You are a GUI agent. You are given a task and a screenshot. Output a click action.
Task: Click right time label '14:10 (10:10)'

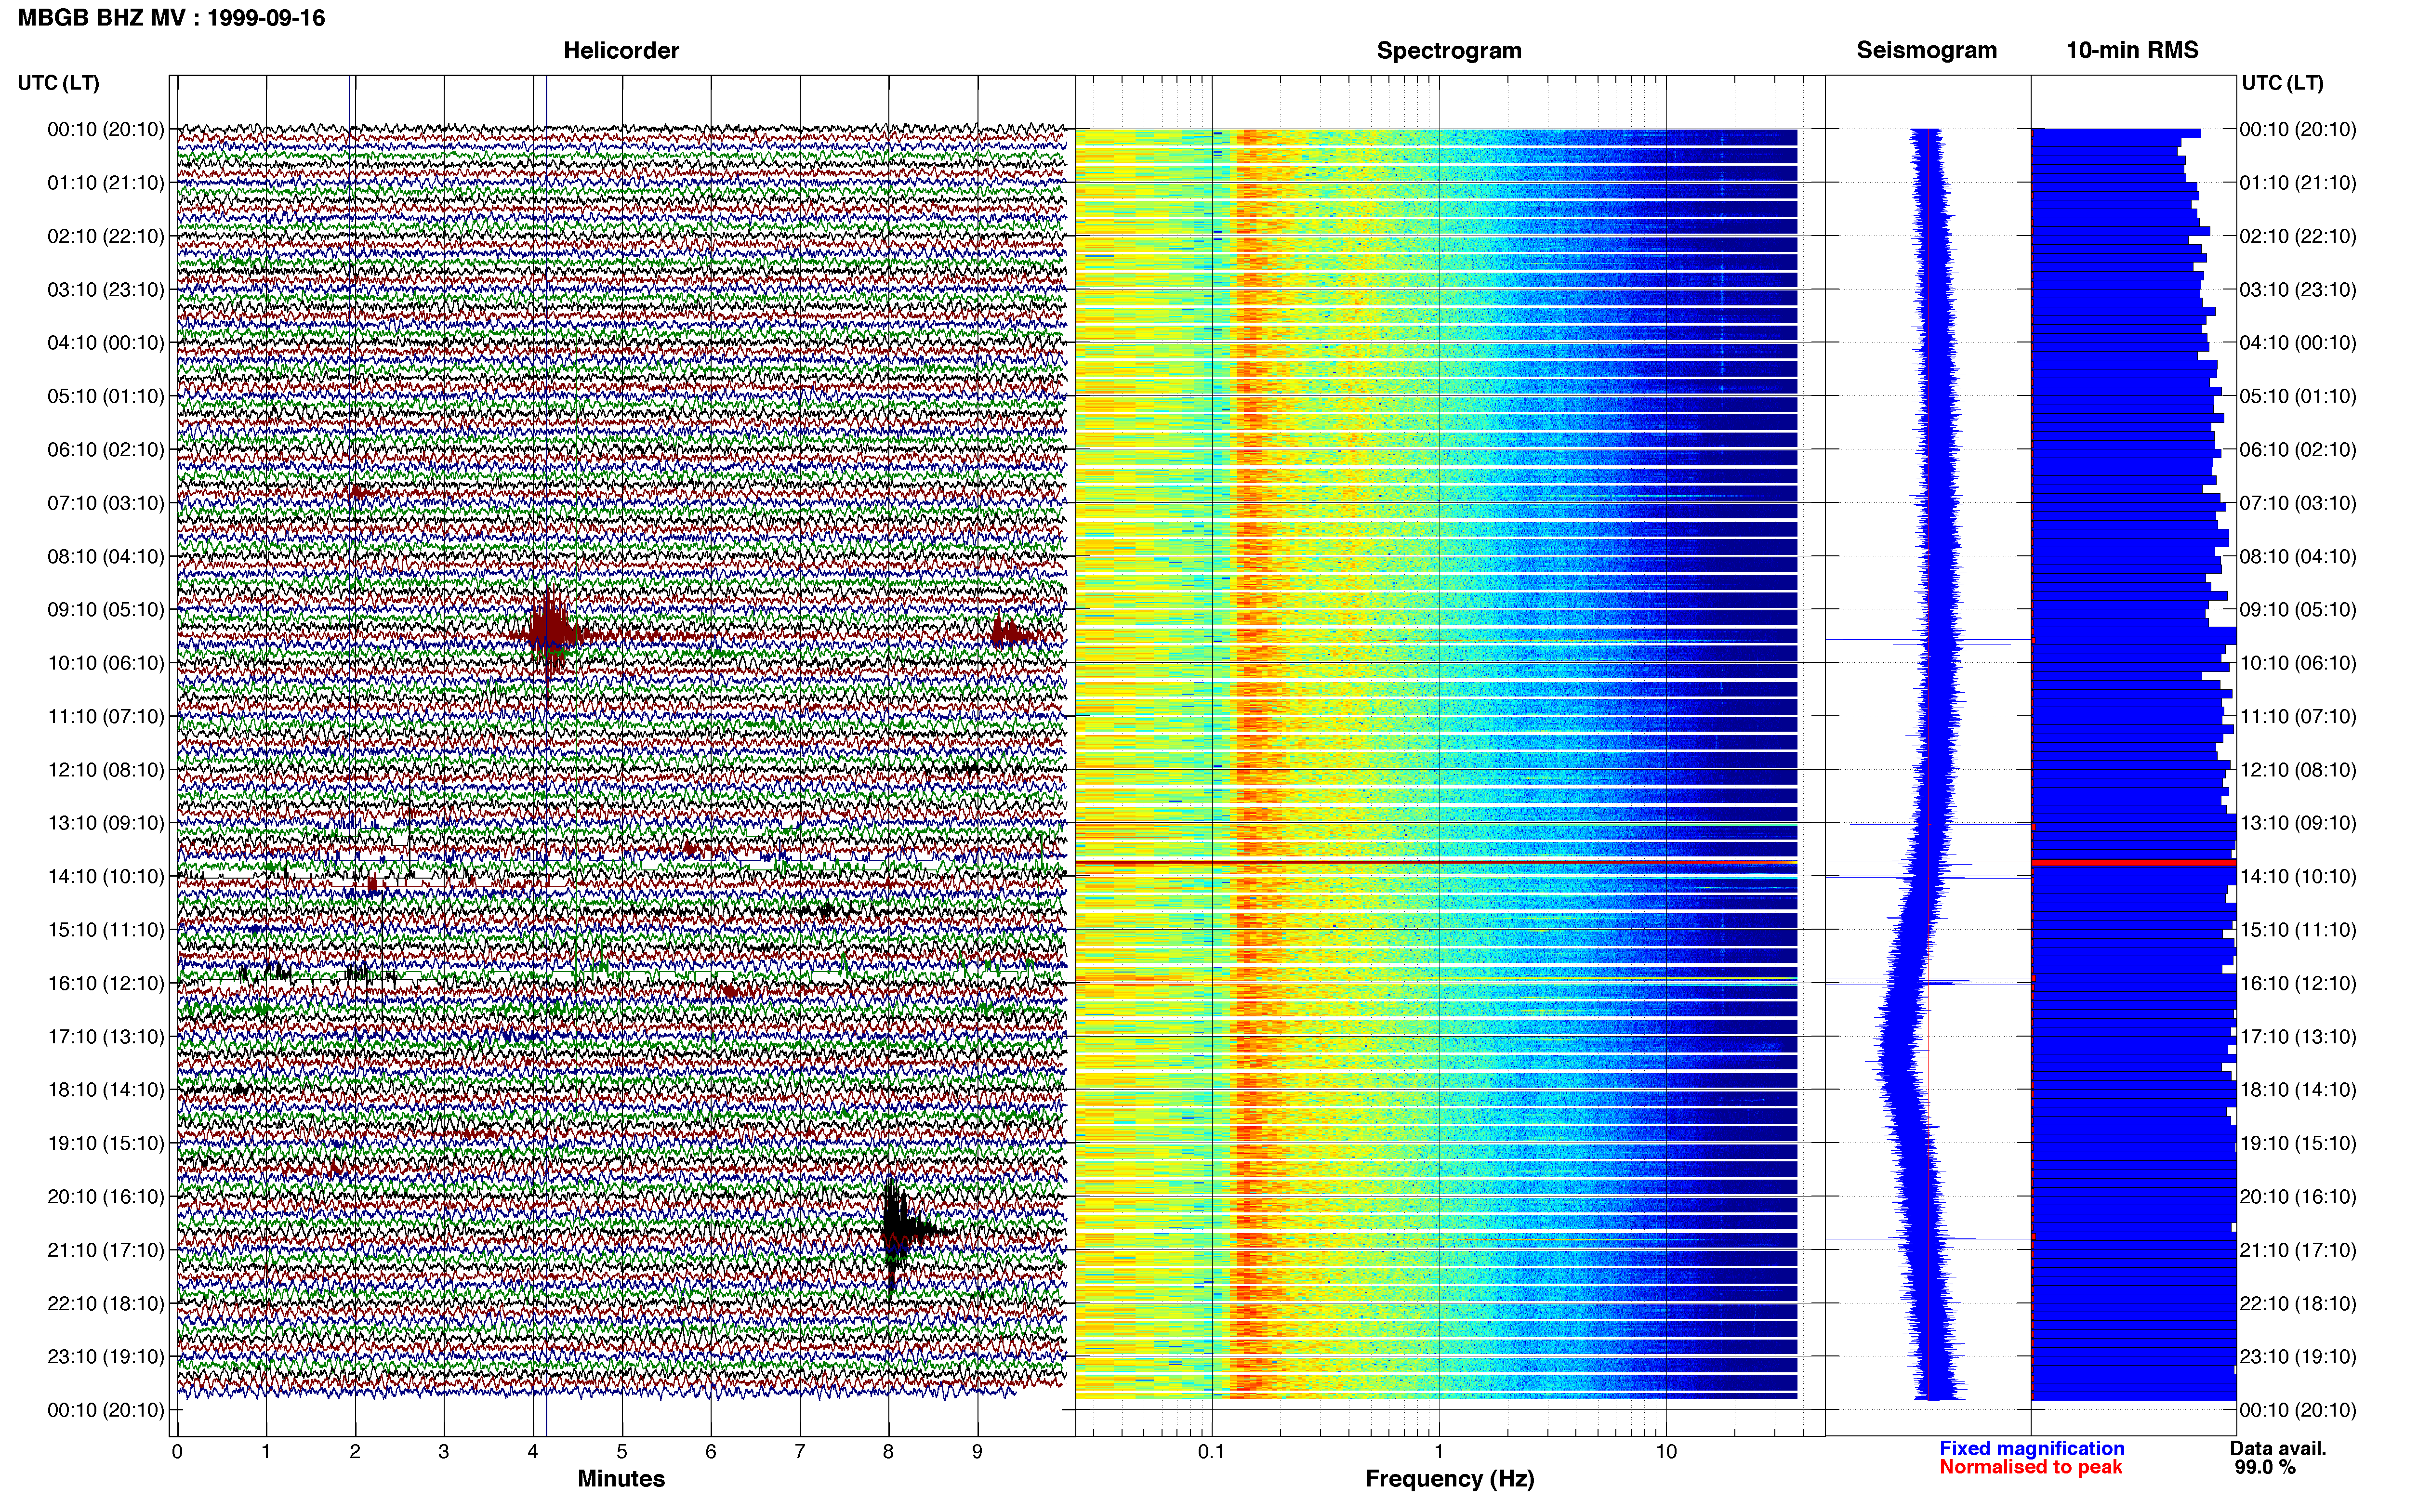2298,877
